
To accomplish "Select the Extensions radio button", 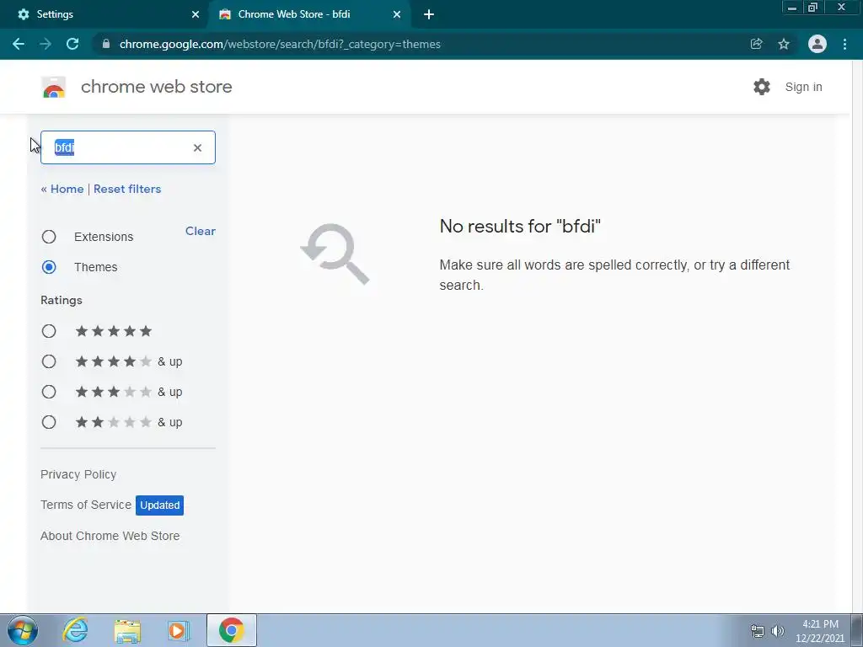I will pyautogui.click(x=49, y=237).
